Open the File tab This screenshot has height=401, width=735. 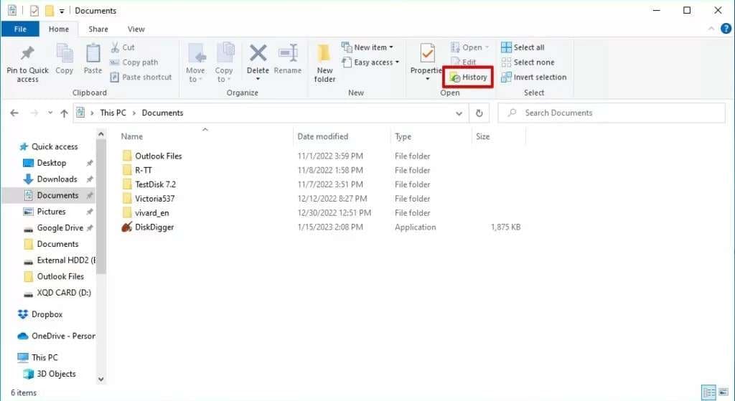20,29
